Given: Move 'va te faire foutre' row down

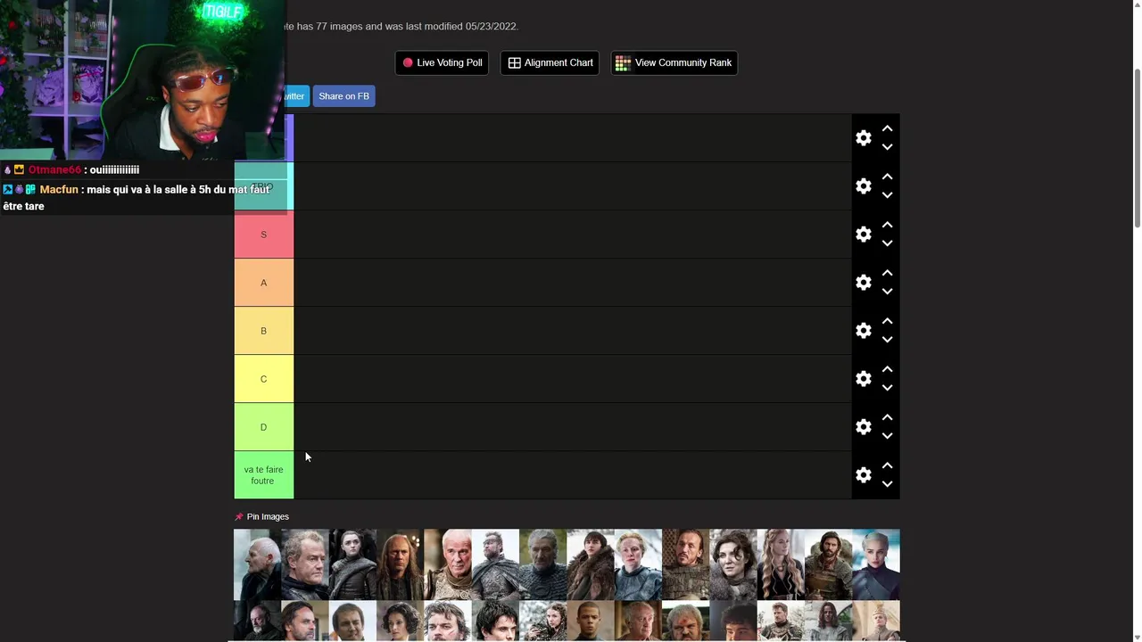Looking at the screenshot, I should 887,484.
